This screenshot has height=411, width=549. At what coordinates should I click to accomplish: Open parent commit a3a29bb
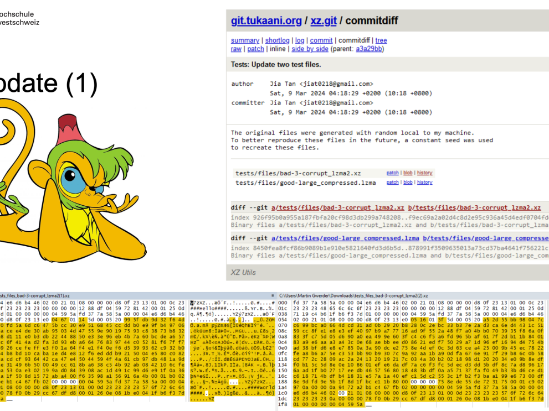pos(368,49)
